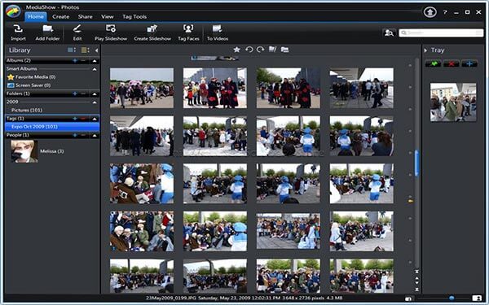Viewport: 489px width, 305px height.
Task: Toggle the people search icon beside search box
Action: pyautogui.click(x=389, y=33)
